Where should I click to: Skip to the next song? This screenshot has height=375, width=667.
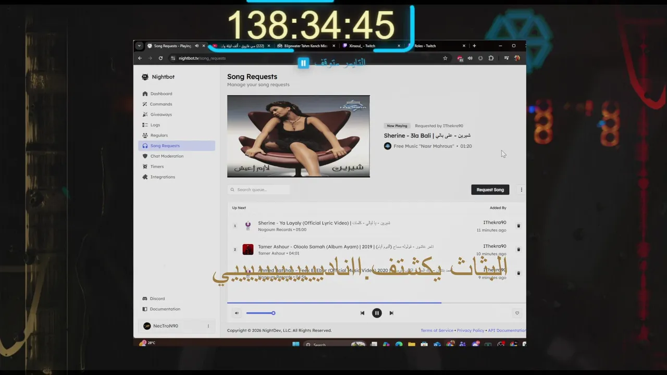click(391, 313)
